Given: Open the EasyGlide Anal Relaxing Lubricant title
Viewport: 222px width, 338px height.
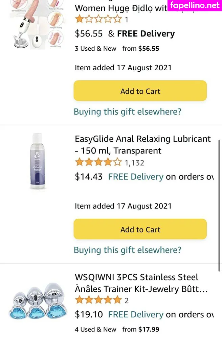Looking at the screenshot, I should 142,145.
